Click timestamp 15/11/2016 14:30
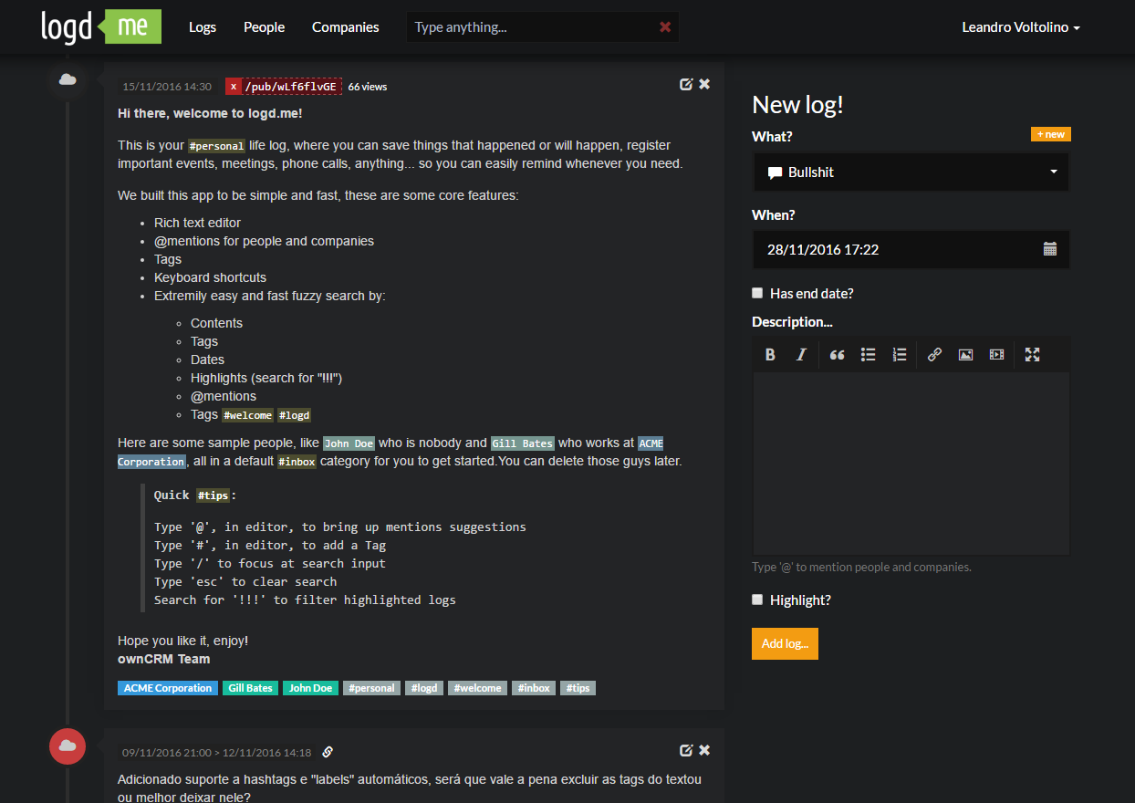 tap(167, 87)
